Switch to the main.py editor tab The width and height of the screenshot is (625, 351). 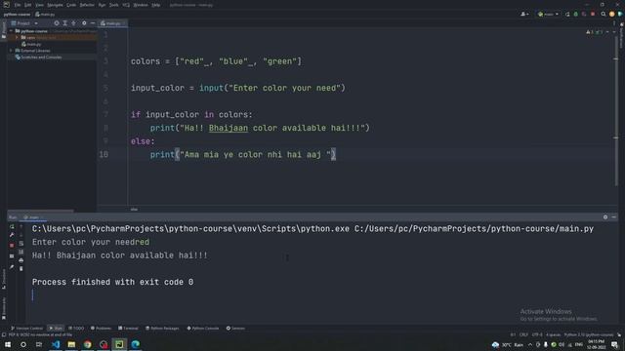tap(113, 23)
